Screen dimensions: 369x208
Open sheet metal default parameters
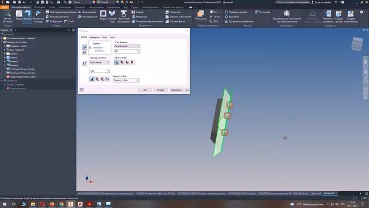click(287, 16)
